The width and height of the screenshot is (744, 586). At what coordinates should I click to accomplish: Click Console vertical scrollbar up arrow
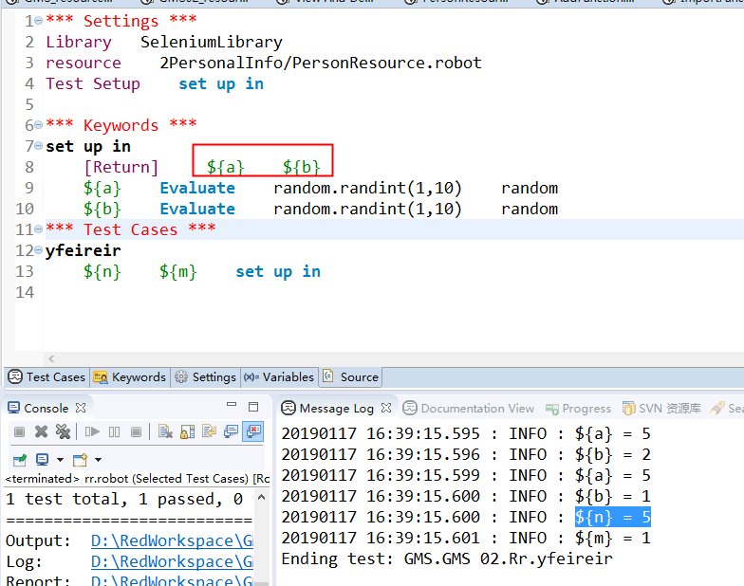pos(262,497)
